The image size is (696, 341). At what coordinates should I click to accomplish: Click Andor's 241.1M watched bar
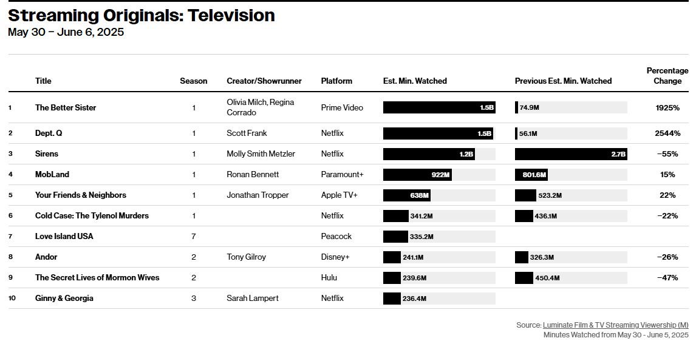click(392, 257)
